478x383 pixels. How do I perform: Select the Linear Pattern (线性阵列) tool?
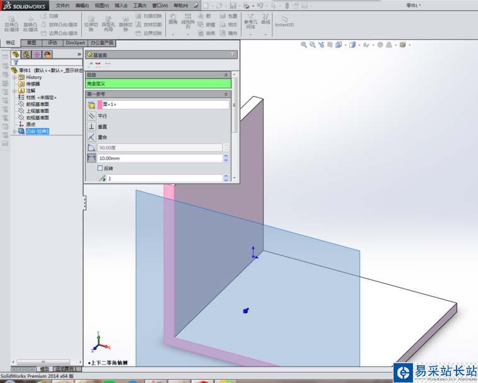pyautogui.click(x=188, y=21)
